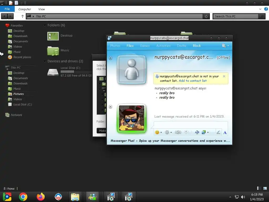Open the Files menu in Messenger

click(x=130, y=46)
